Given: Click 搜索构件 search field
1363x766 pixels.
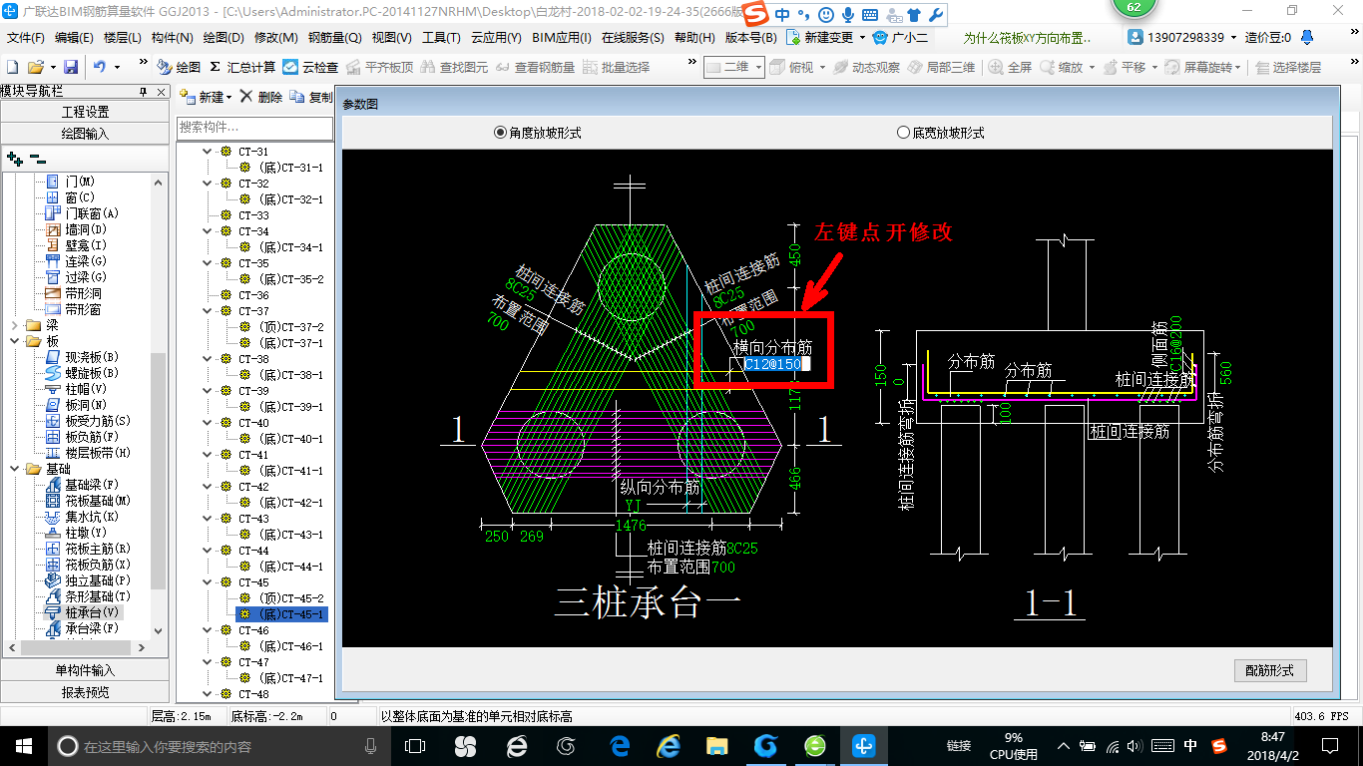Looking at the screenshot, I should click(254, 128).
